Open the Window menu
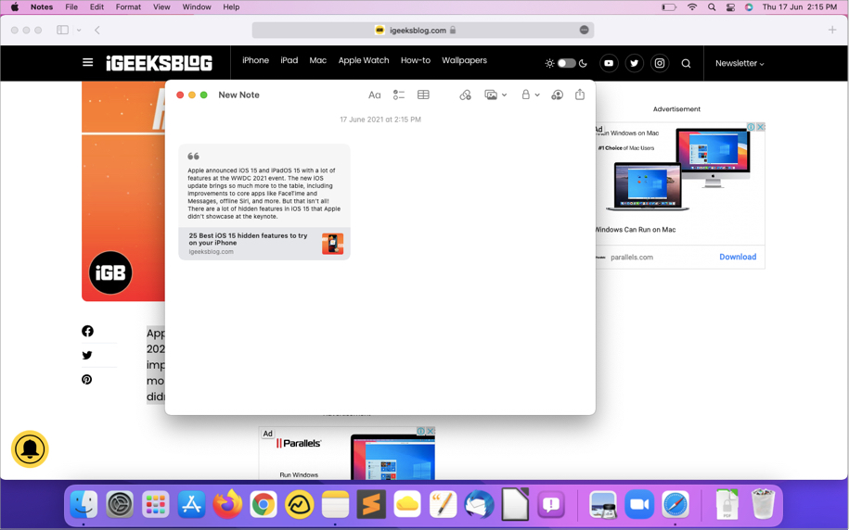This screenshot has height=530, width=849. coord(197,7)
